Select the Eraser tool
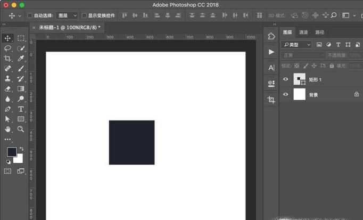The image size is (363, 220). 7,88
